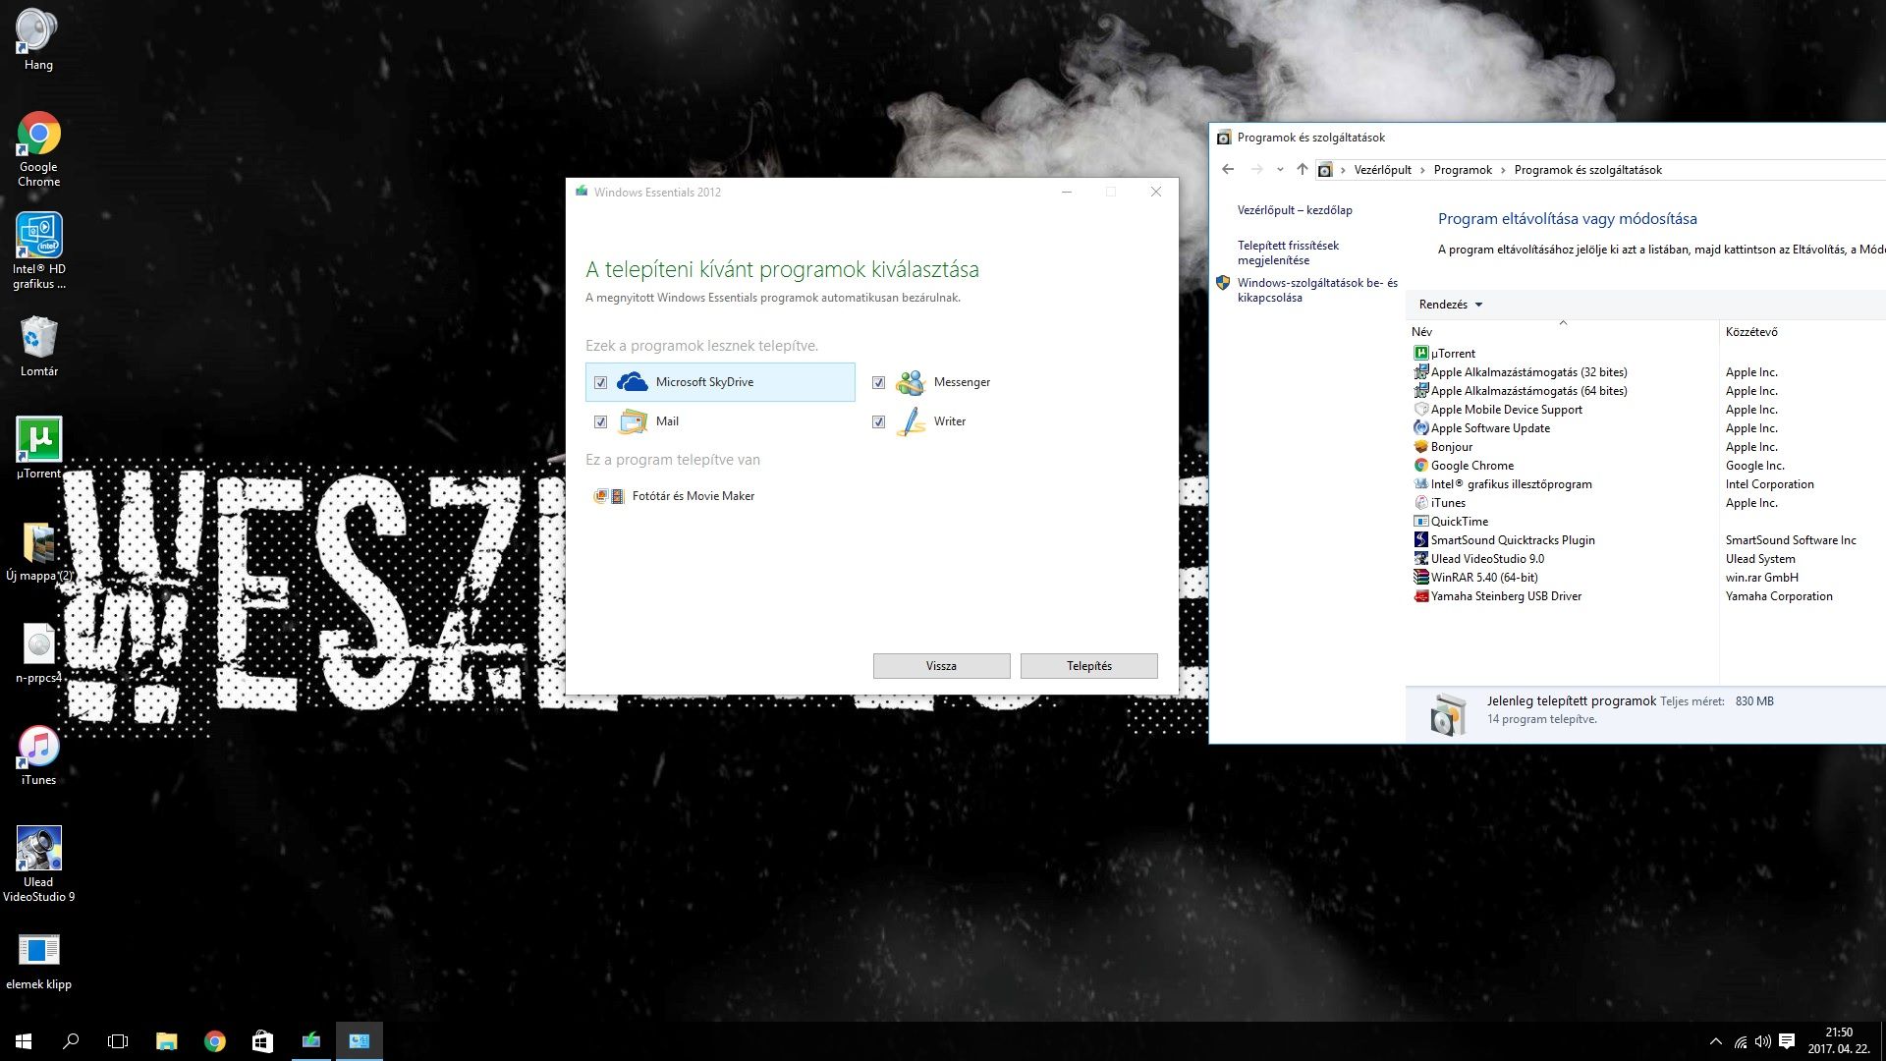Open Action Center notifications icon
Screen dimensions: 1886x1061
pyautogui.click(x=1787, y=1041)
